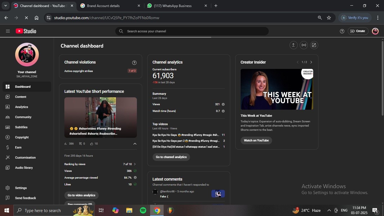The height and width of the screenshot is (216, 384).
Task: Click the 1 of 3 copyright strikes badge
Action: click(x=132, y=71)
